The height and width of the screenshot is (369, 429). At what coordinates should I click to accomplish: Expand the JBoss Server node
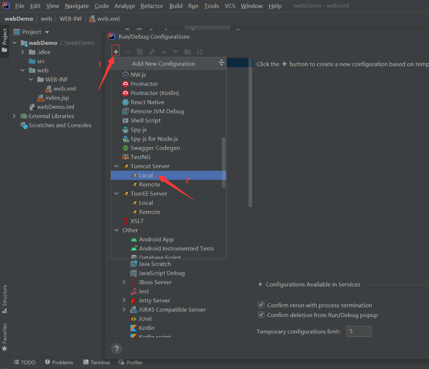pyautogui.click(x=124, y=282)
